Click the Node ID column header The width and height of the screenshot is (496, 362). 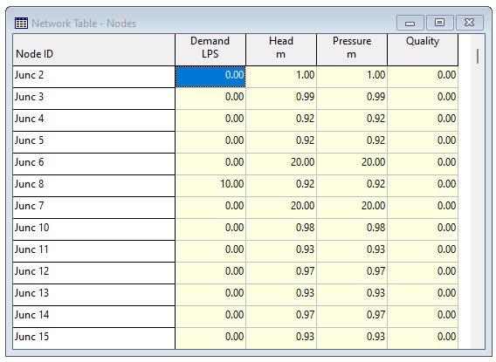click(x=94, y=50)
